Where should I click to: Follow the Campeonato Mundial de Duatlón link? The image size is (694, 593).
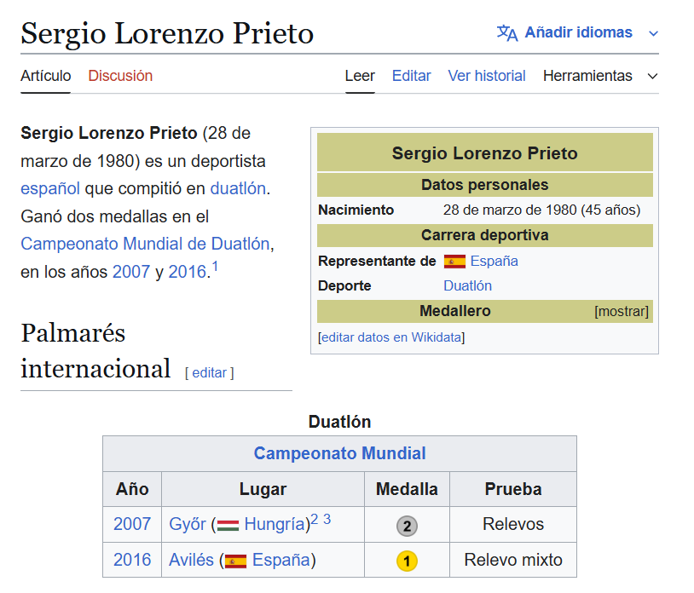click(x=145, y=244)
